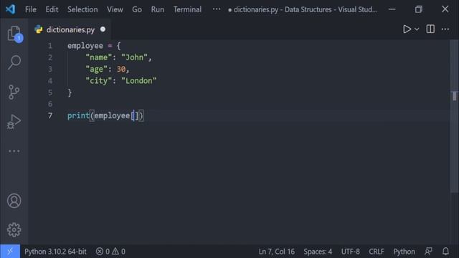Click the feedback icon in status bar
The width and height of the screenshot is (459, 258).
pos(429,252)
